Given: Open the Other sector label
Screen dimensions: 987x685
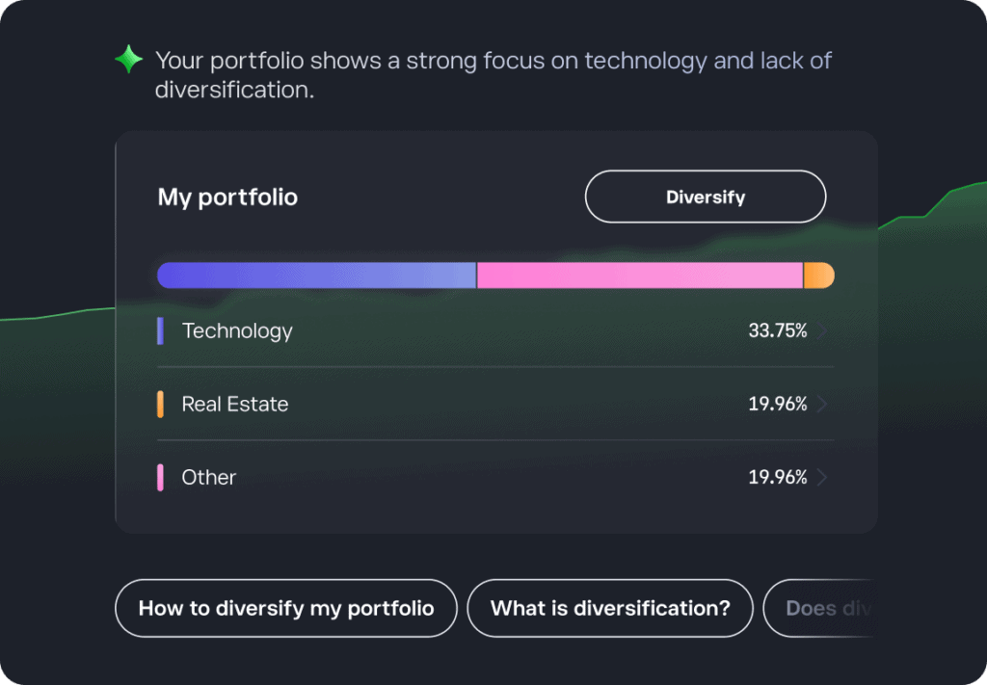Looking at the screenshot, I should [x=209, y=478].
